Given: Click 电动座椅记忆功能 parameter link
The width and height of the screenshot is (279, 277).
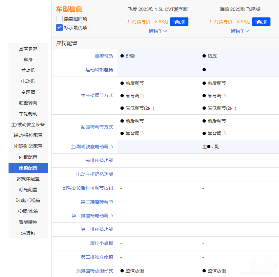Looking at the screenshot, I should [95, 174].
